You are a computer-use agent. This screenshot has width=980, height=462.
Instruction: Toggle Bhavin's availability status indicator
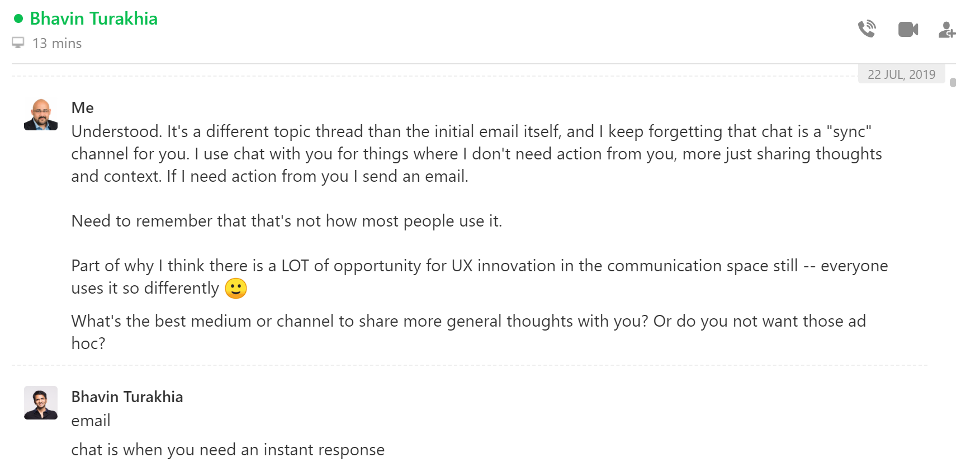point(18,18)
